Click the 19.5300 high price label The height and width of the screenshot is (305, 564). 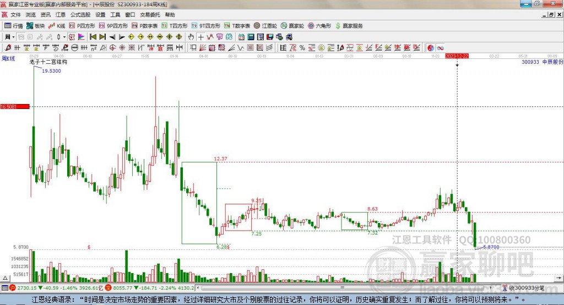click(51, 71)
